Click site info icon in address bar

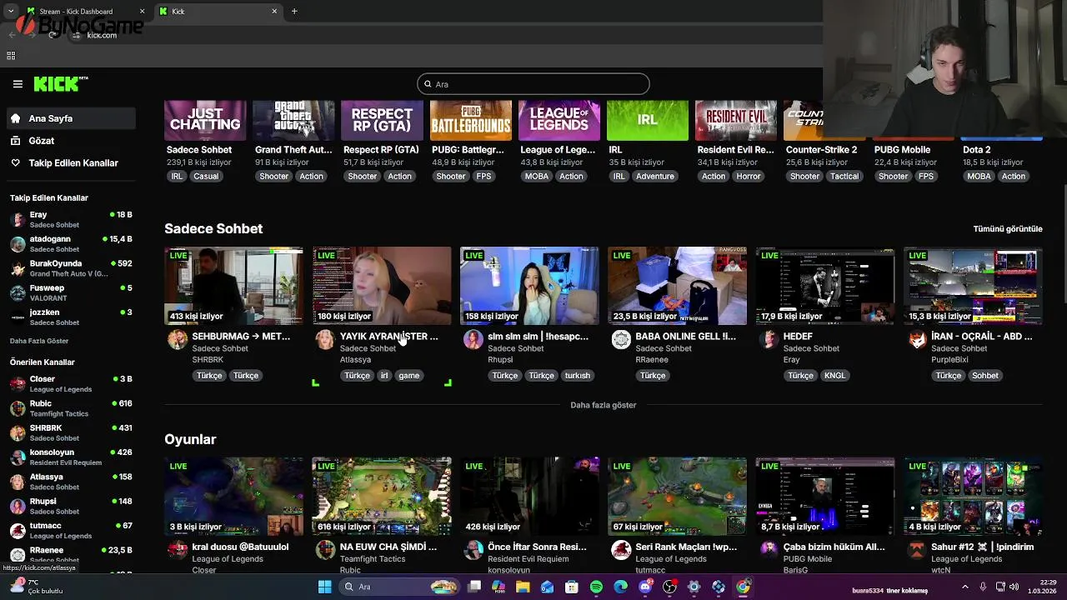pyautogui.click(x=76, y=35)
